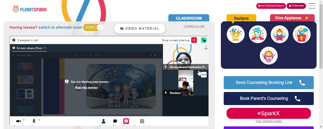This screenshot has width=323, height=129.
Task: Award the raised fist badge
Action: (x=258, y=34)
